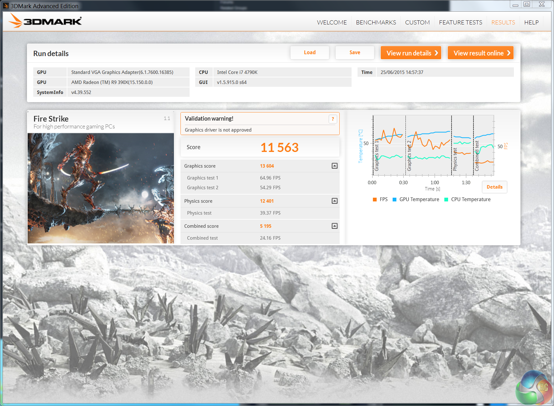
Task: Collapse the Combined score section
Action: pyautogui.click(x=334, y=226)
